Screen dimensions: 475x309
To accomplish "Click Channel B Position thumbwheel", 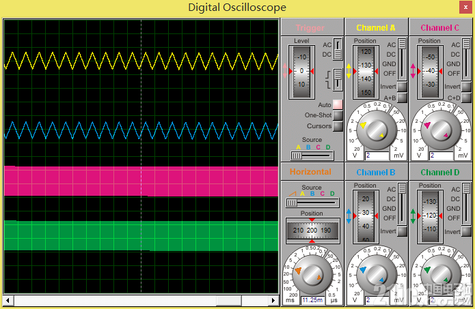I will pos(366,216).
